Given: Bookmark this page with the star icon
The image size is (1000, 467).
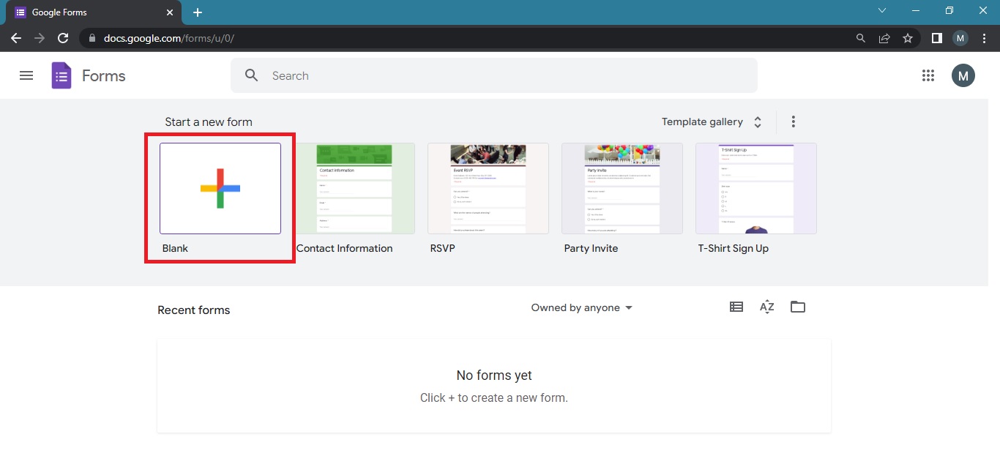Looking at the screenshot, I should 908,38.
